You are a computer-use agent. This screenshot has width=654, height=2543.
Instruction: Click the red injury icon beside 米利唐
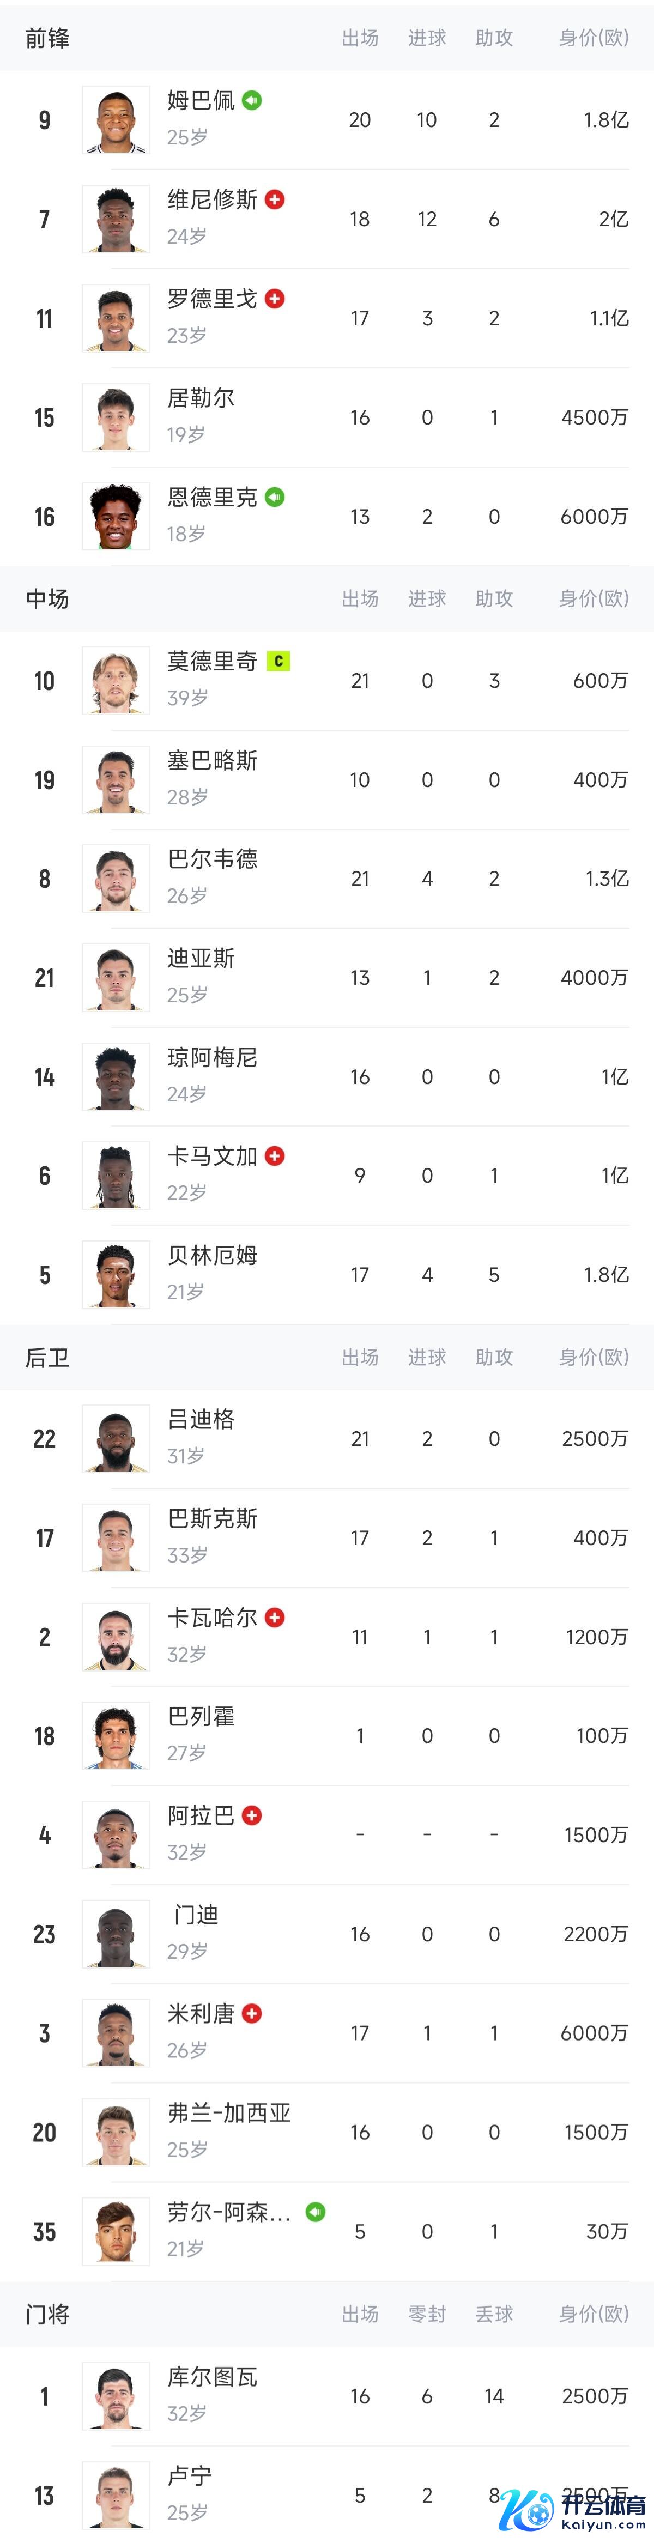pyautogui.click(x=252, y=2013)
